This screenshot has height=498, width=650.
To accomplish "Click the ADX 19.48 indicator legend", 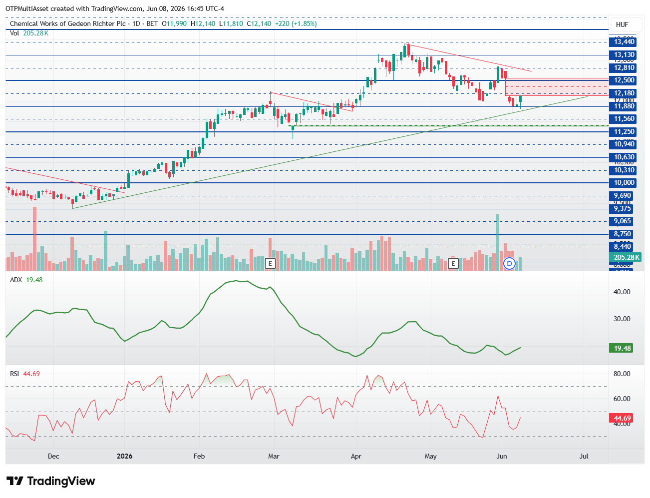I will pos(26,280).
